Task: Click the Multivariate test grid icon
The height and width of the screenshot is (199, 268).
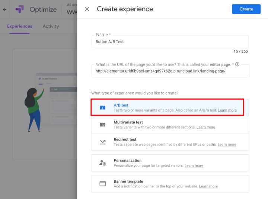Action: pyautogui.click(x=103, y=125)
